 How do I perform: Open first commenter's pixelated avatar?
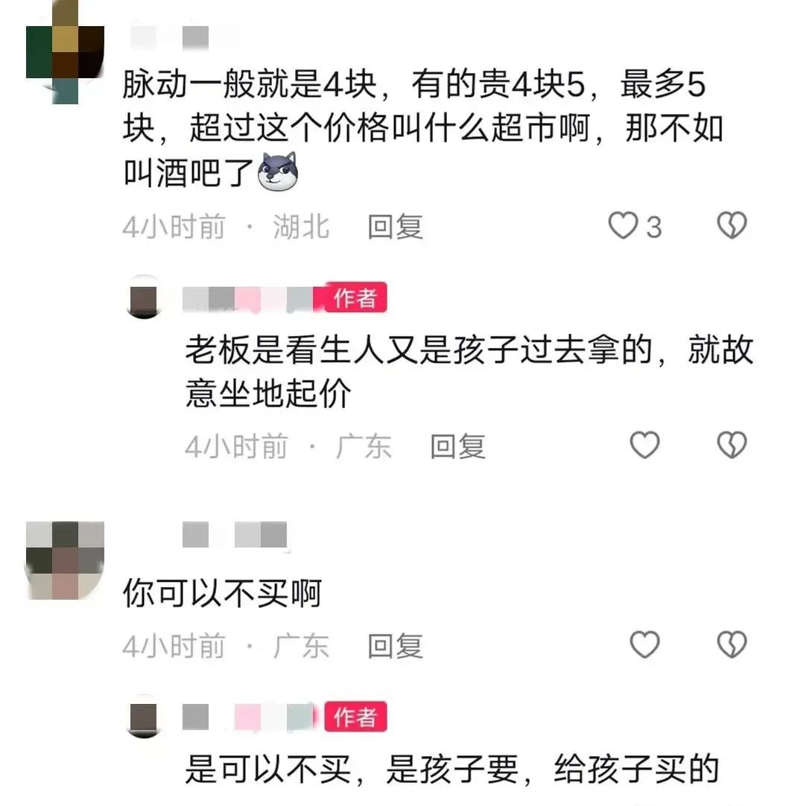pyautogui.click(x=66, y=52)
